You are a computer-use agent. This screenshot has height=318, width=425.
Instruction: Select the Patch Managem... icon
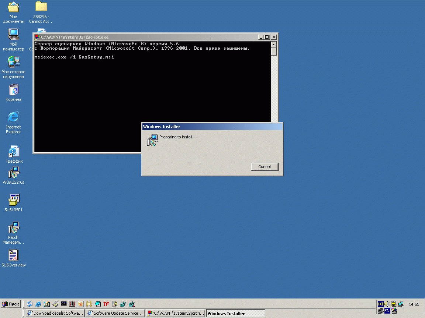(13, 233)
